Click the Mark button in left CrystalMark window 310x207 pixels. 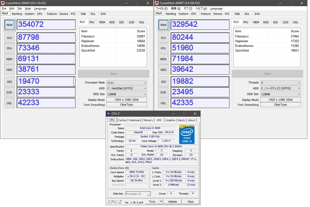[x=9, y=25]
